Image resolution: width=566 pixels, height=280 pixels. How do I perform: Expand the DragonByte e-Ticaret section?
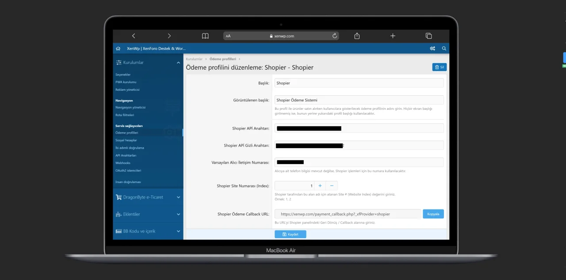(178, 198)
